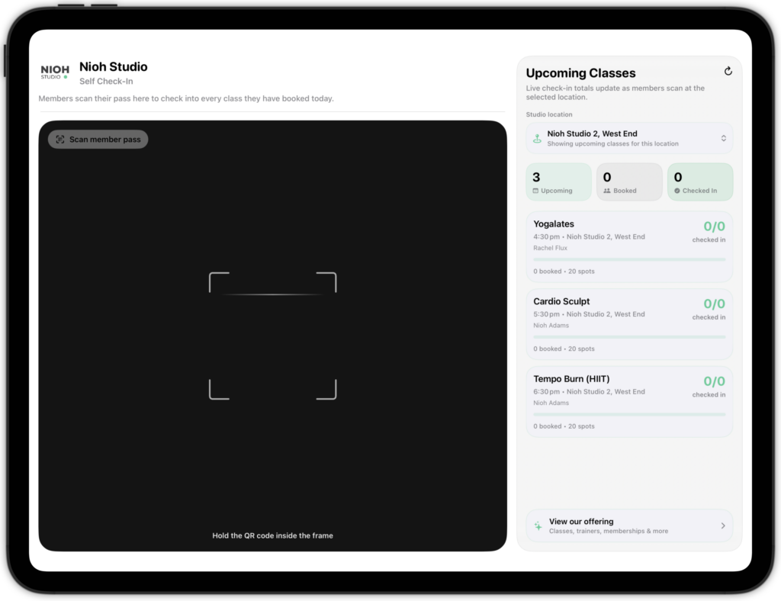Screen dimensions: 781x601
Task: Click the up-down chevrons on location selector
Action: coord(723,139)
